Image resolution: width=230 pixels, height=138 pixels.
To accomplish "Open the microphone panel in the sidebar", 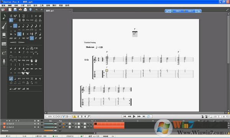I will (4, 62).
